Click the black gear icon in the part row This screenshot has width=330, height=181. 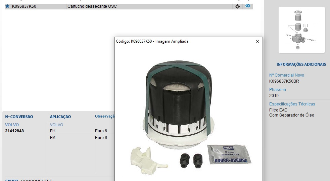pos(238,6)
